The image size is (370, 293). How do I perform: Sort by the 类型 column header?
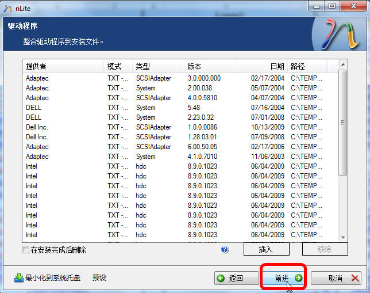(x=158, y=66)
